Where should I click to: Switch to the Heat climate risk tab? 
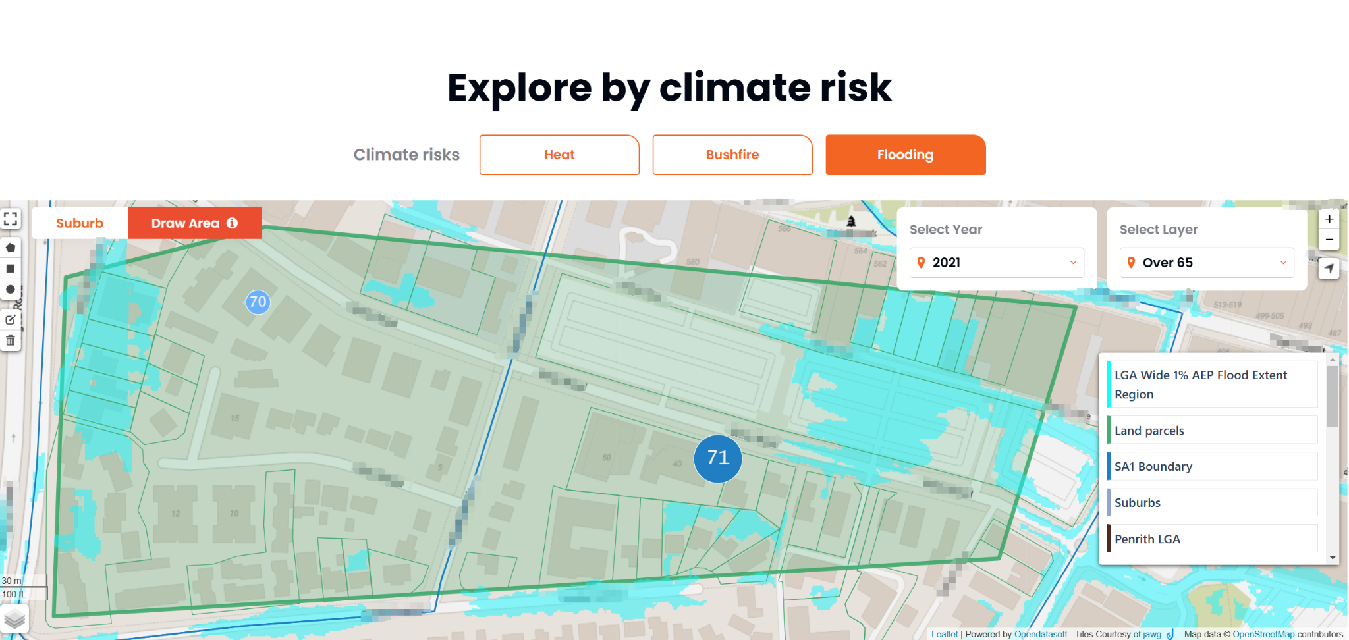559,155
